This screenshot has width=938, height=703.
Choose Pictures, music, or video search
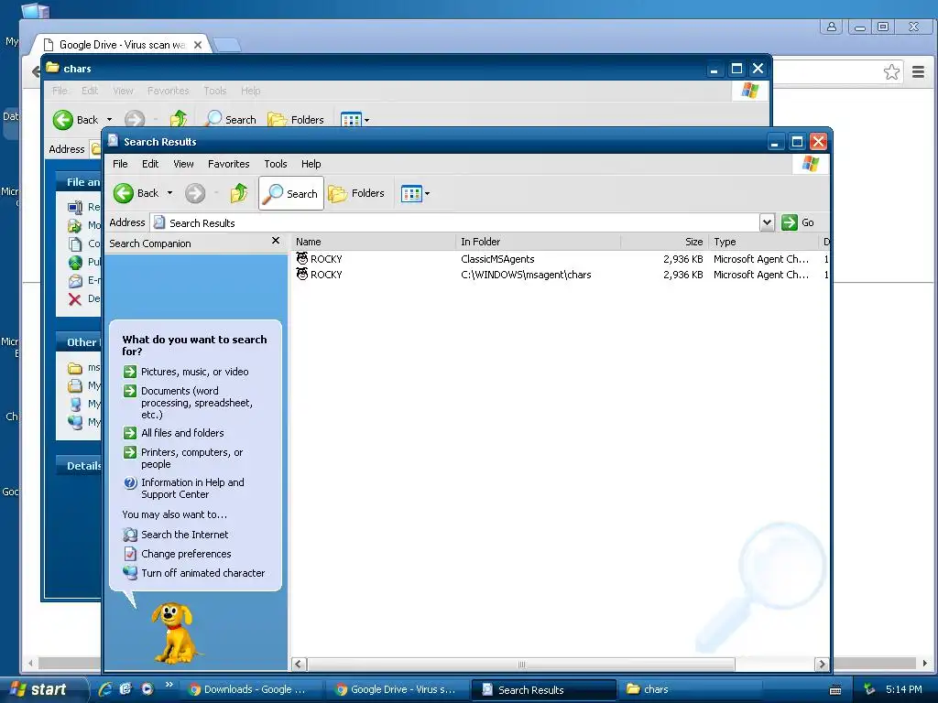coord(194,372)
